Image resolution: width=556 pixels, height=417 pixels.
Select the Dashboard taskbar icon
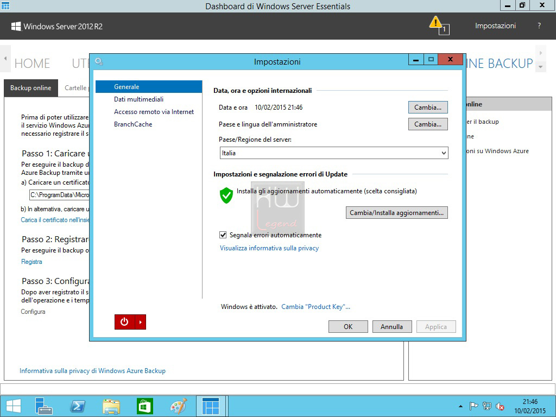(211, 406)
